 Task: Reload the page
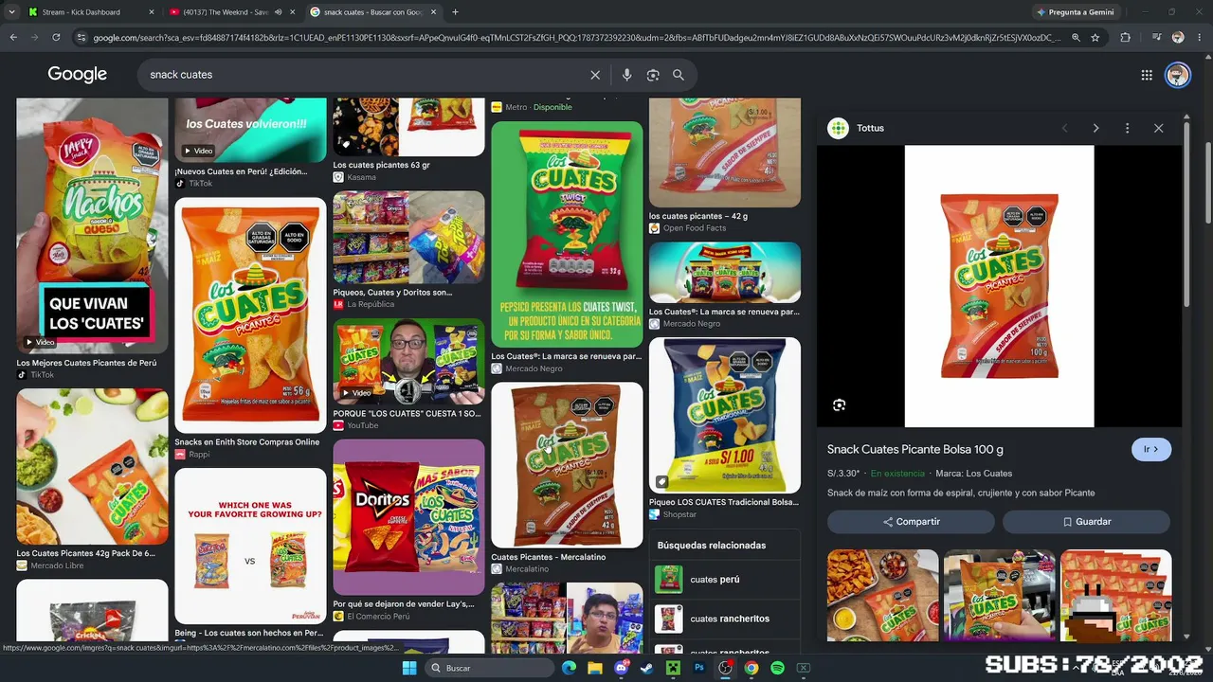[x=56, y=37]
